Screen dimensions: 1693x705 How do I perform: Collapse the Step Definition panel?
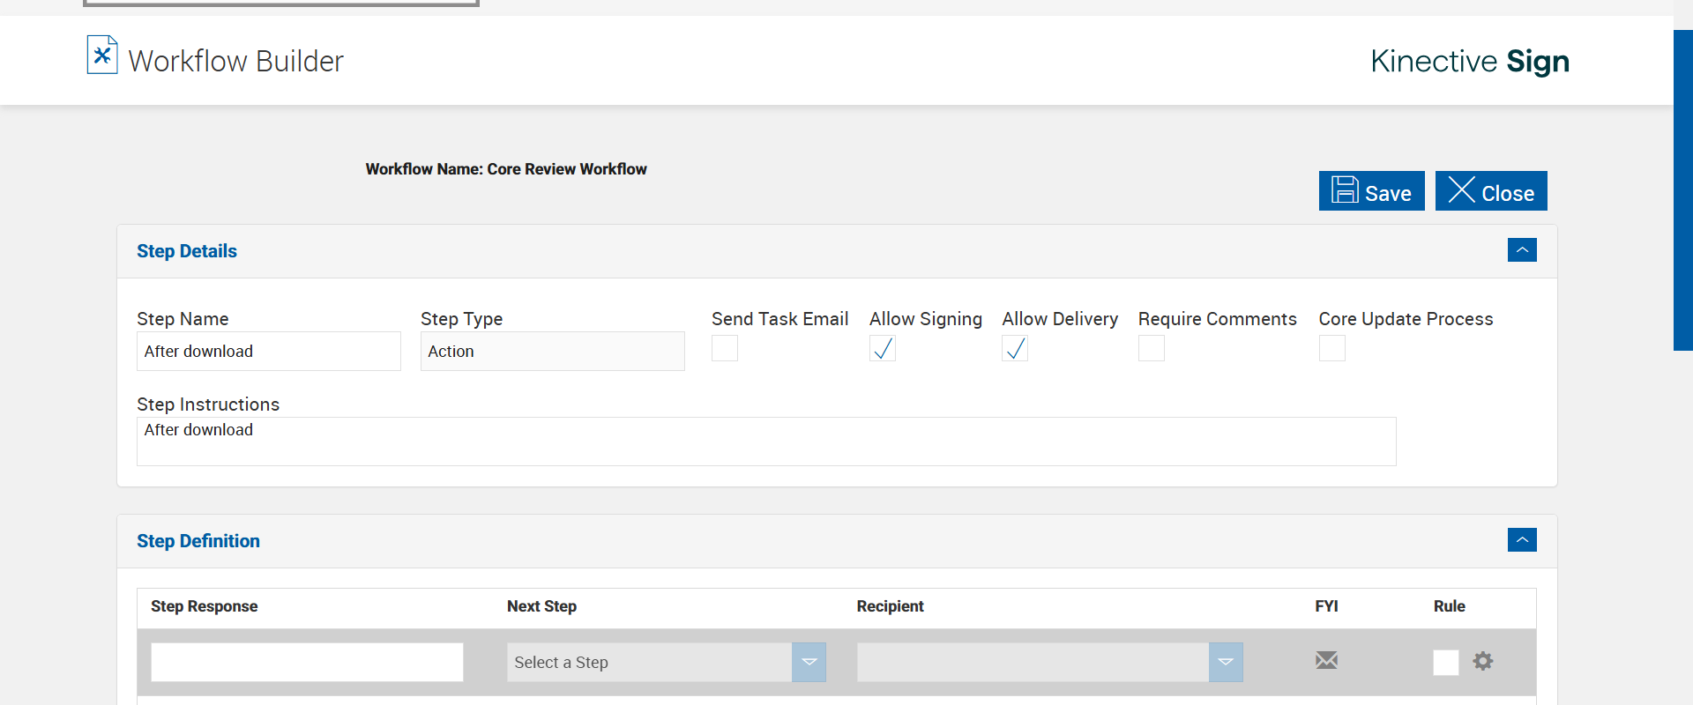click(x=1522, y=540)
